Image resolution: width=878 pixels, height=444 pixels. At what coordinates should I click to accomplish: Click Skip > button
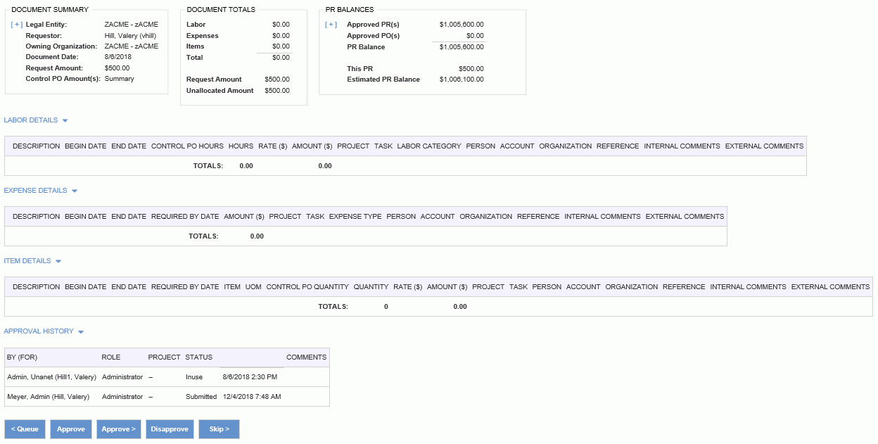219,429
